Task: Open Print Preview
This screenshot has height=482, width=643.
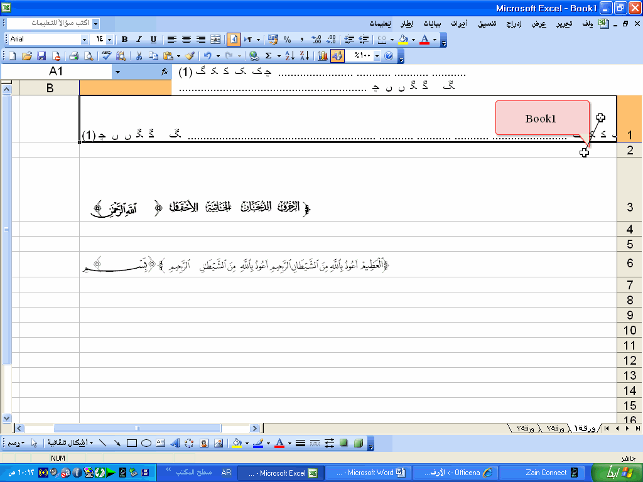Action: point(88,56)
